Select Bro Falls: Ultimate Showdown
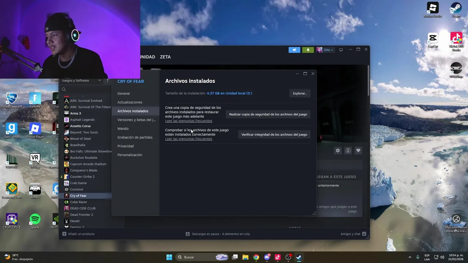This screenshot has width=468, height=263. pyautogui.click(x=88, y=151)
